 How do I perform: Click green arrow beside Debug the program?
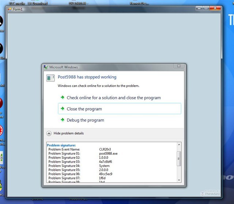click(62, 120)
